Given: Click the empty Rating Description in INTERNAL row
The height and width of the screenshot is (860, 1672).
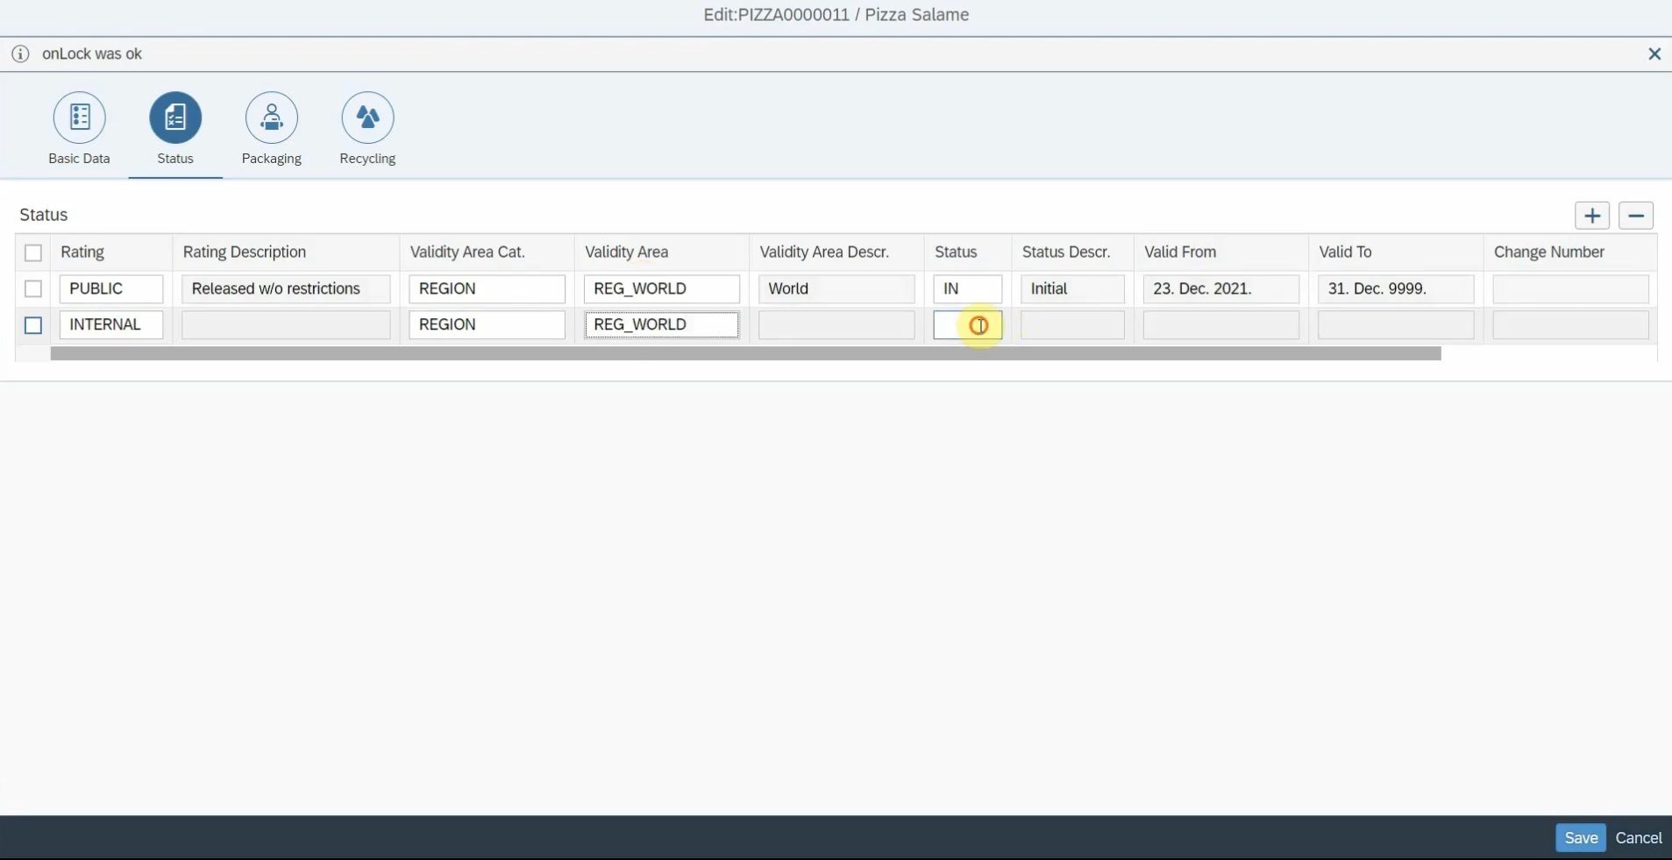Looking at the screenshot, I should [286, 324].
